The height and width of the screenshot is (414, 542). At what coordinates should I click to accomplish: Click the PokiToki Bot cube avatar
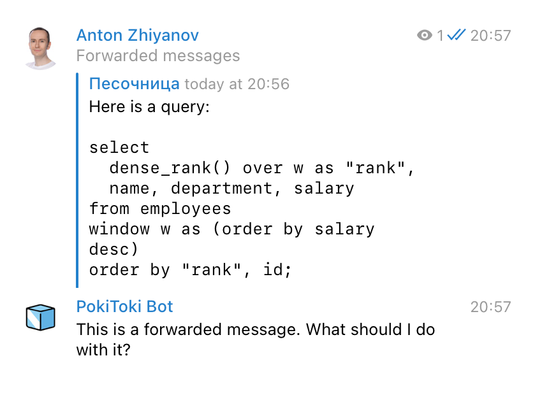(40, 317)
